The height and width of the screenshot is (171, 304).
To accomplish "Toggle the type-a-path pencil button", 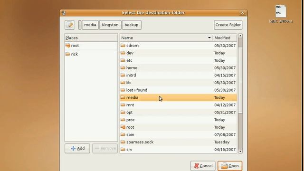I will (x=69, y=25).
